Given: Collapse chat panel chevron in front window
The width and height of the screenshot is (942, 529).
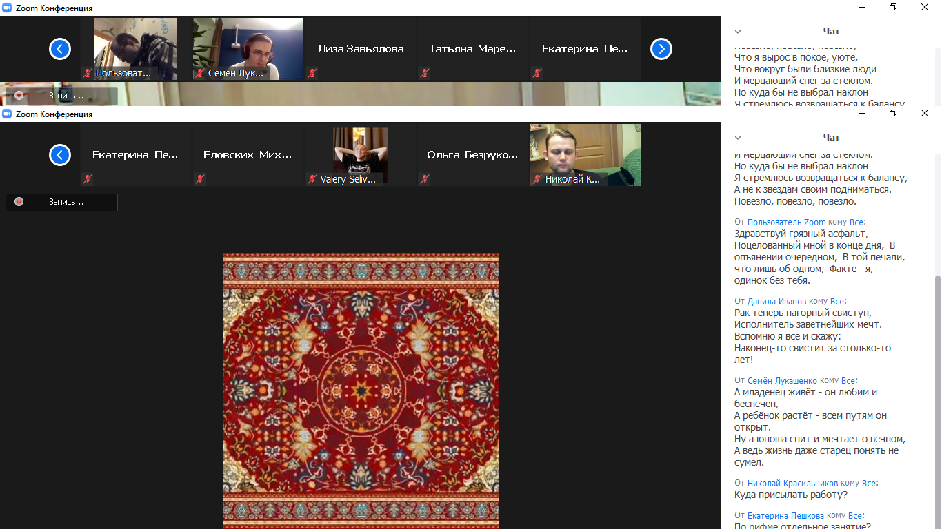Looking at the screenshot, I should [738, 138].
